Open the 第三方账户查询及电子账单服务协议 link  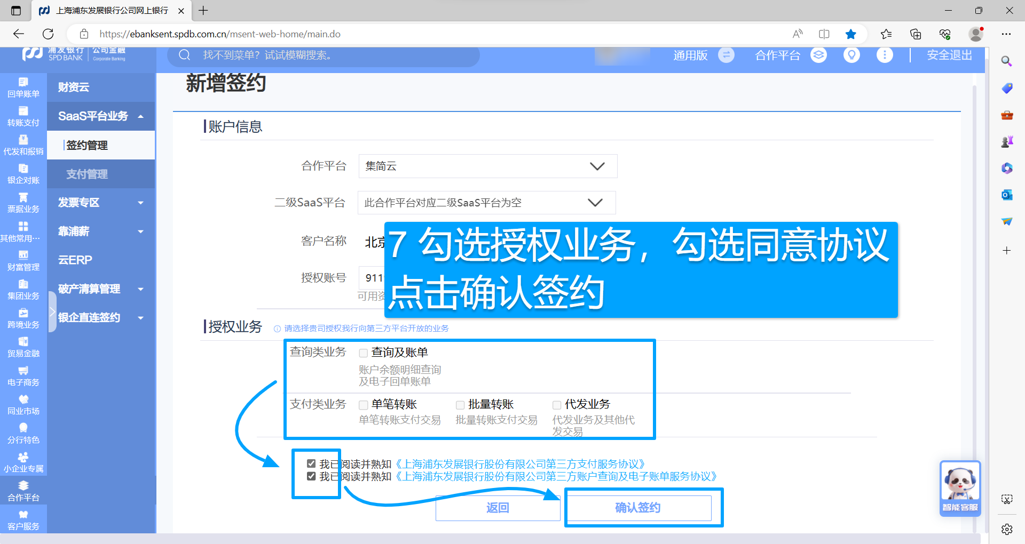tap(556, 476)
